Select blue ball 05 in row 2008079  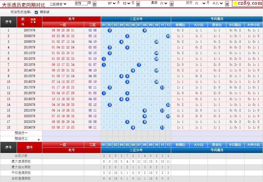[127, 36]
